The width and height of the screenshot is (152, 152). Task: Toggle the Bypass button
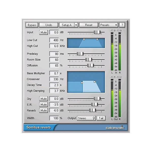(32, 25)
